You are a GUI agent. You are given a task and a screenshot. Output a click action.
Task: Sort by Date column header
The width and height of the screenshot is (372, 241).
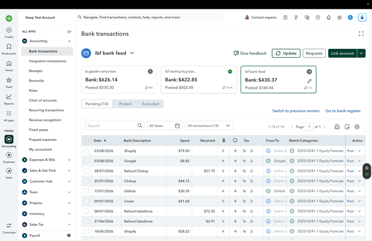(99, 141)
